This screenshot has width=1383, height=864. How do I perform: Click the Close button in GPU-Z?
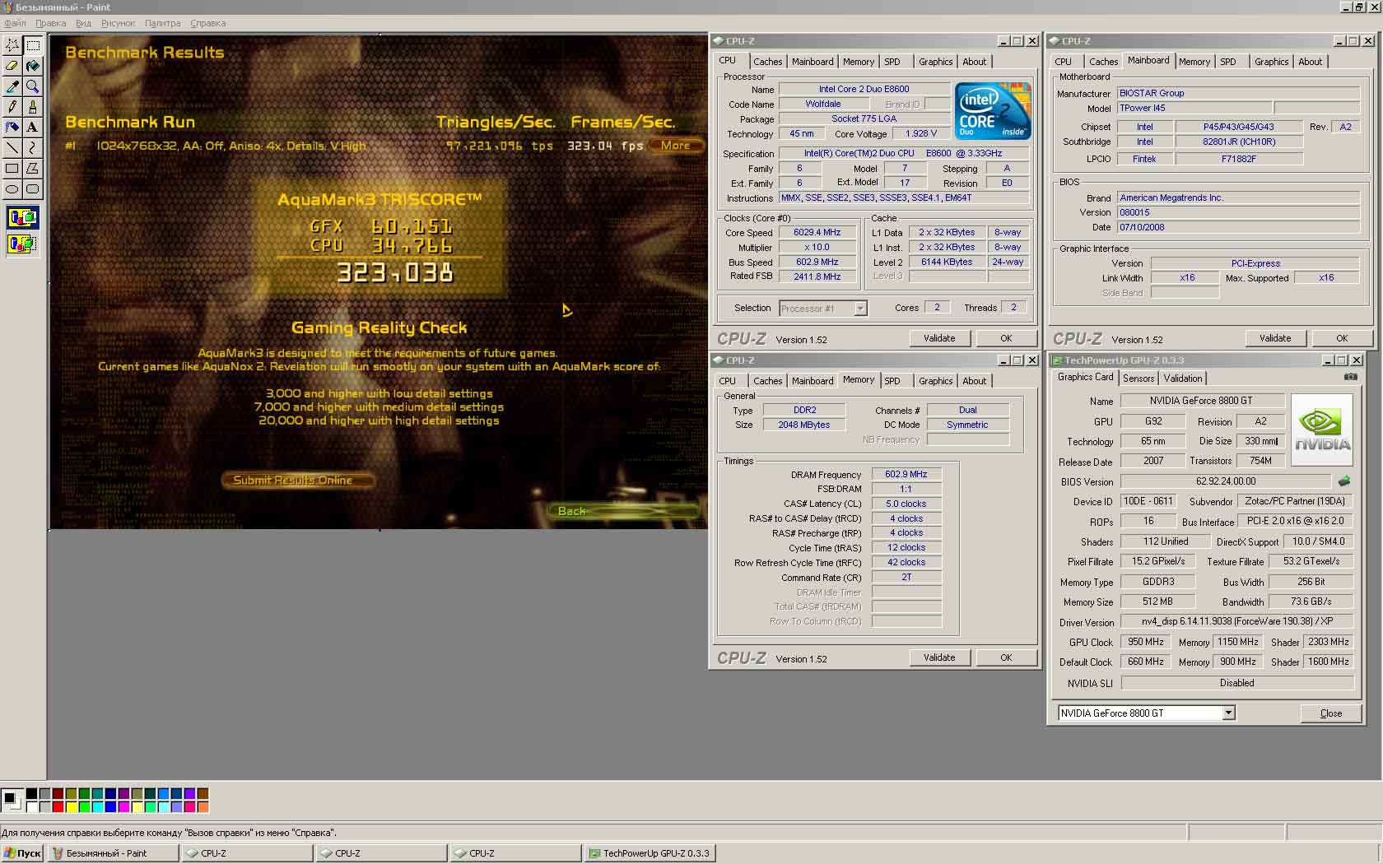click(1330, 713)
